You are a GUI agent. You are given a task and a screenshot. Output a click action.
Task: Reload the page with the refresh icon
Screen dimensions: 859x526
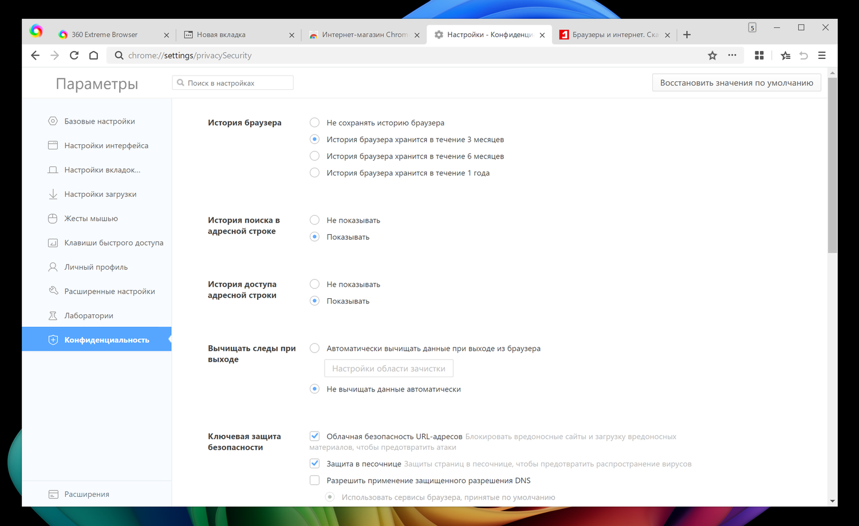74,56
